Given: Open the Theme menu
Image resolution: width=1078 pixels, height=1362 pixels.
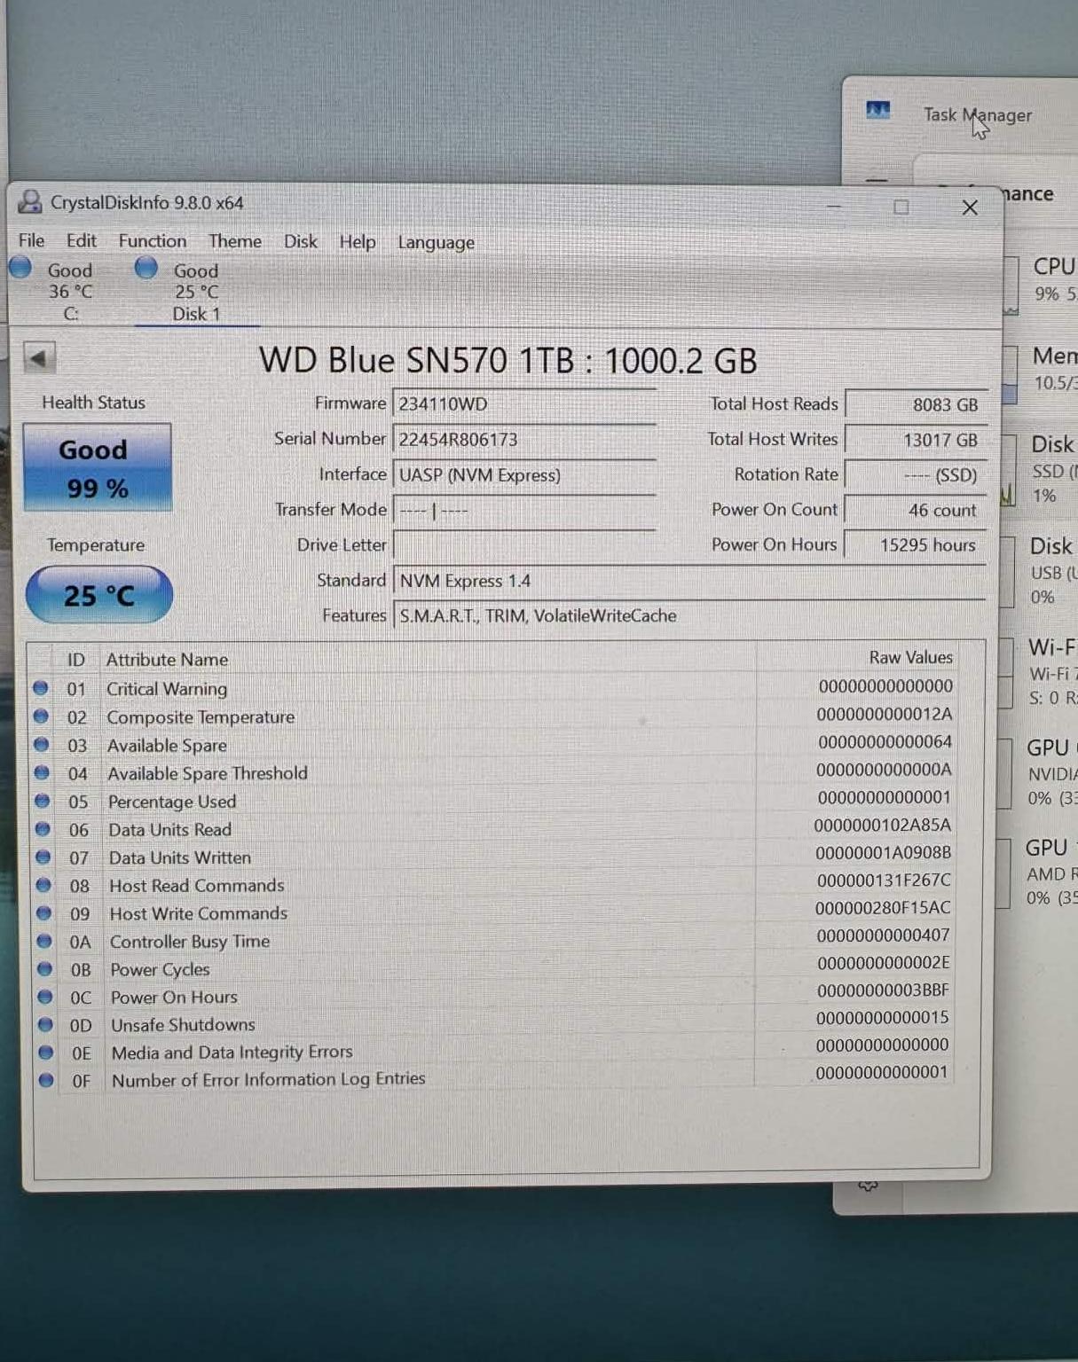Looking at the screenshot, I should coord(235,241).
